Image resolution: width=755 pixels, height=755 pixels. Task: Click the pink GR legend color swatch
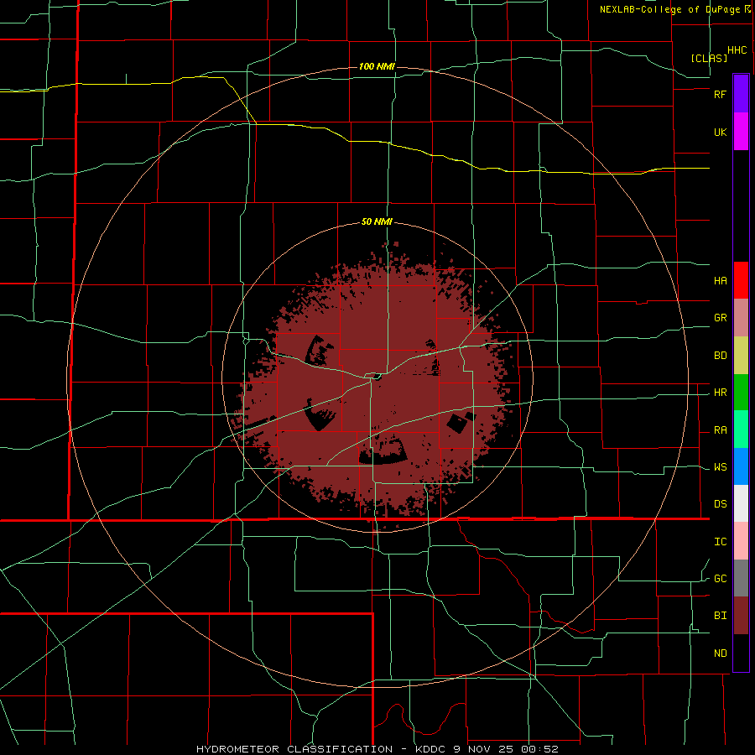pos(741,318)
